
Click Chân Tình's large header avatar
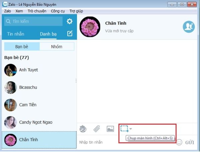click(x=90, y=27)
